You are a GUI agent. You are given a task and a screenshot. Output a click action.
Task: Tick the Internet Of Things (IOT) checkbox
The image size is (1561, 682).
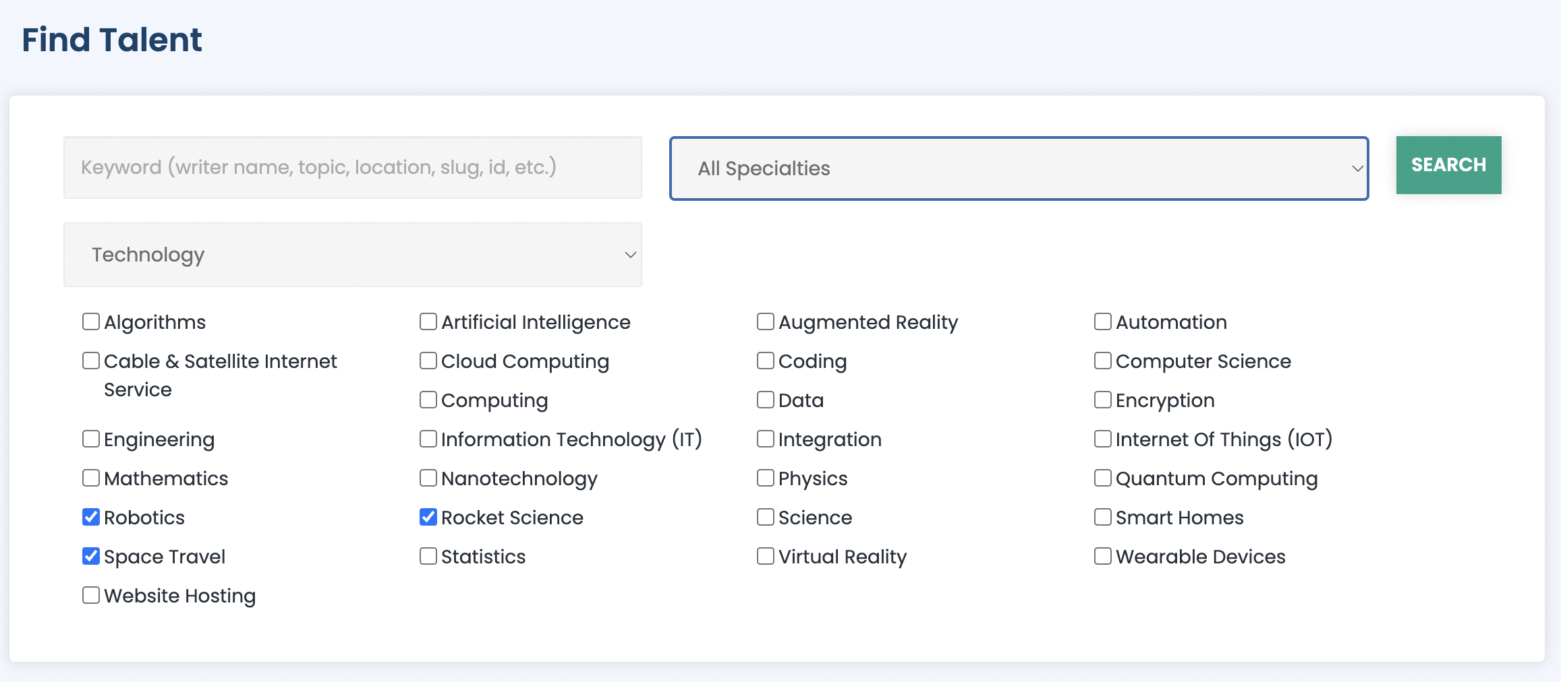pyautogui.click(x=1103, y=439)
